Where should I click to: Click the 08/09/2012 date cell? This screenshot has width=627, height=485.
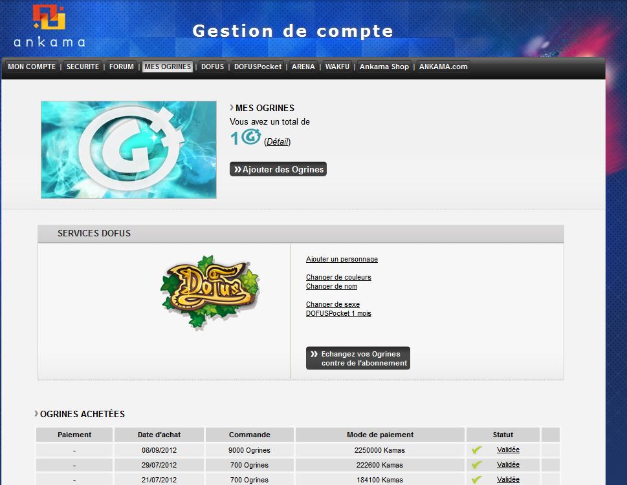pyautogui.click(x=159, y=450)
